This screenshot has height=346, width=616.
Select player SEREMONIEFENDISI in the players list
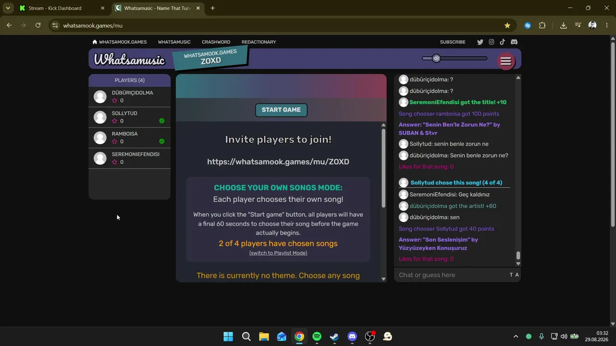click(129, 158)
